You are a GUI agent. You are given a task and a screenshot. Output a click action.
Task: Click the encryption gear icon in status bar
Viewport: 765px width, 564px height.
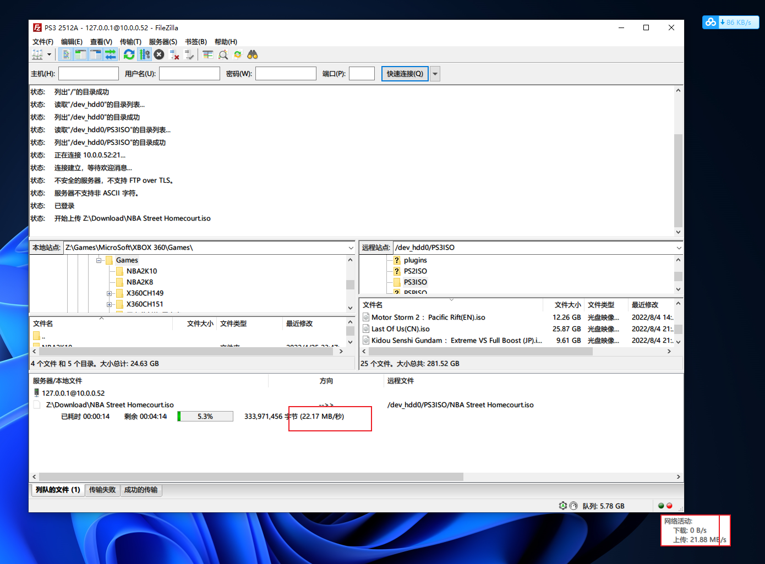click(x=562, y=506)
